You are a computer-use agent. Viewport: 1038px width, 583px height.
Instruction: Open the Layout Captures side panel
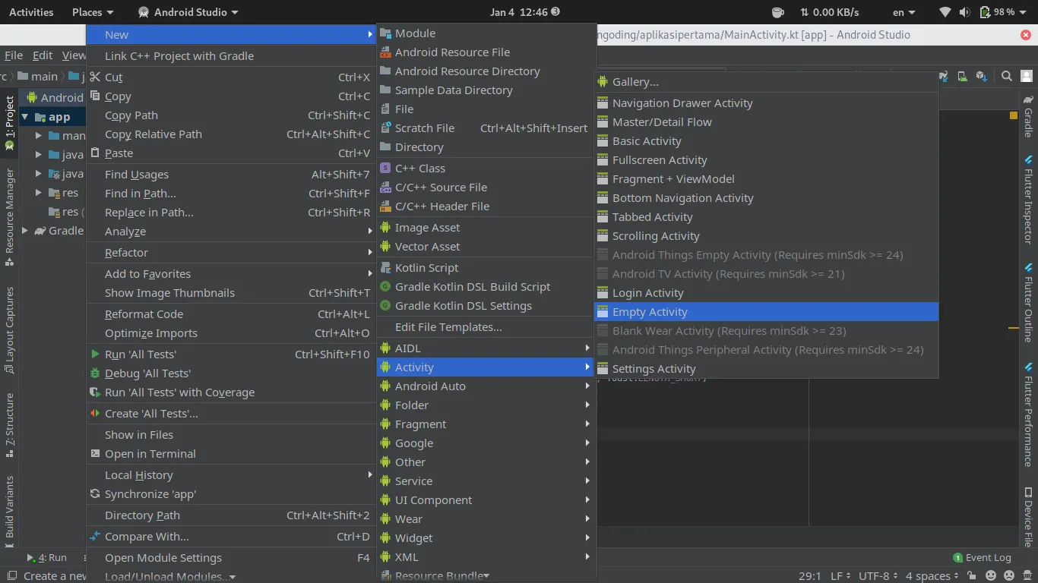pos(10,331)
